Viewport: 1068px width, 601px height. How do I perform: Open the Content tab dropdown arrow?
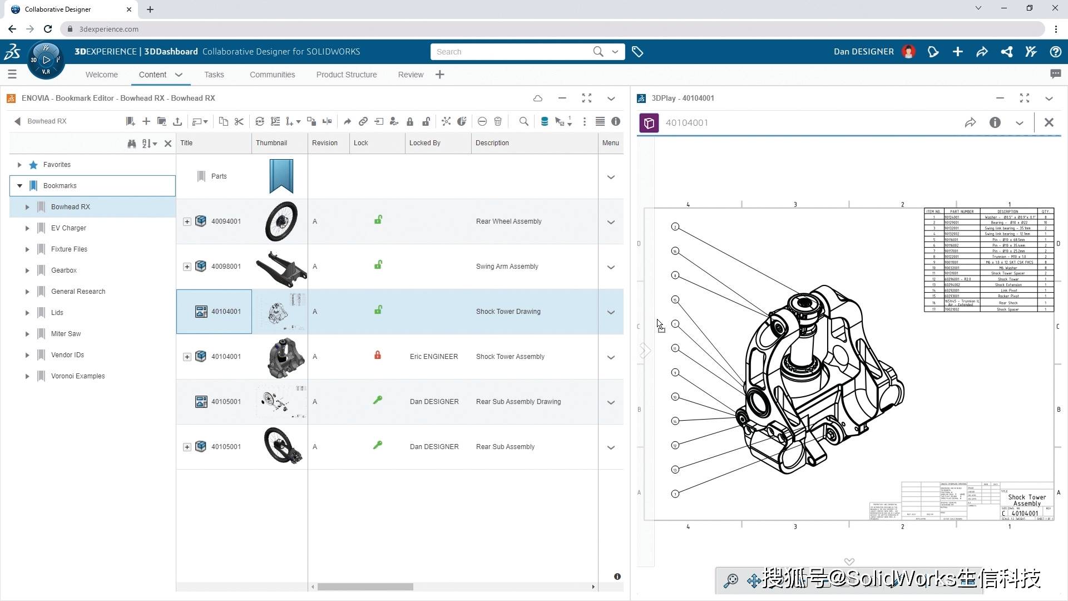point(179,75)
